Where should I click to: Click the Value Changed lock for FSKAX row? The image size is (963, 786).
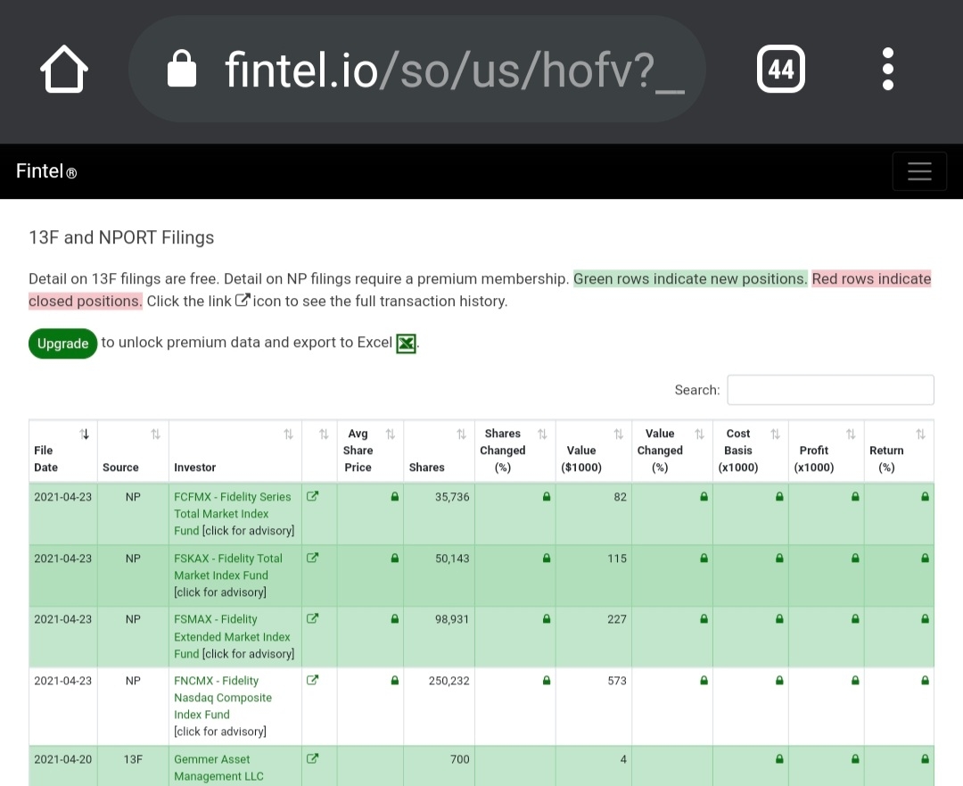[704, 558]
